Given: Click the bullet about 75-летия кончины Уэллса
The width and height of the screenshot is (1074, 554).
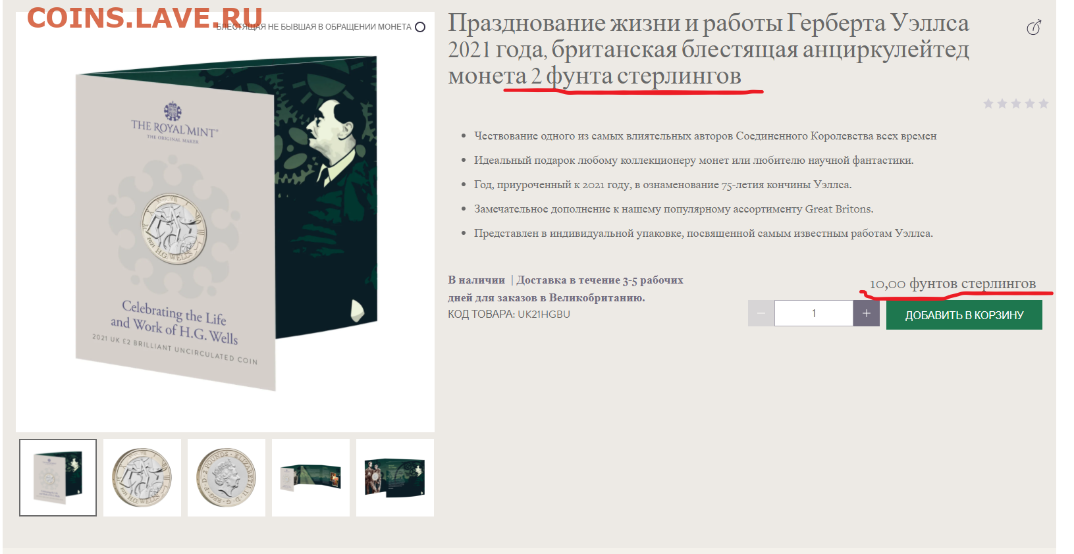Looking at the screenshot, I should click(663, 185).
